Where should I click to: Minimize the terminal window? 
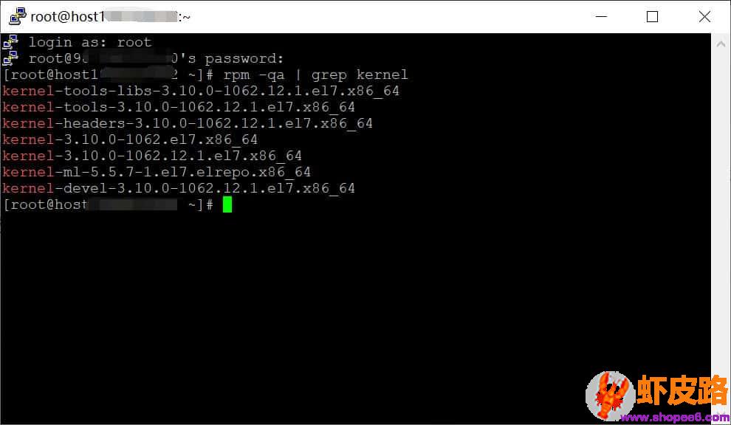click(601, 16)
